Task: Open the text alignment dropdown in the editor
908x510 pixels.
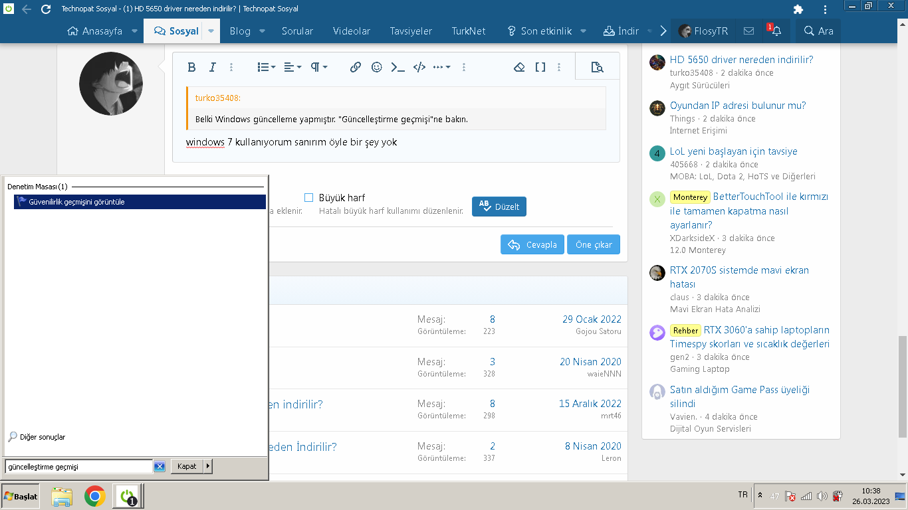Action: [292, 67]
